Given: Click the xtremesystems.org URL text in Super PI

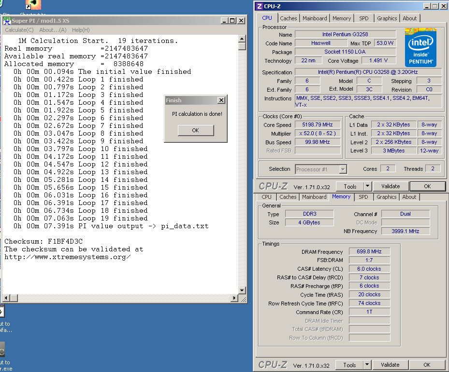Looking at the screenshot, I should [68, 257].
